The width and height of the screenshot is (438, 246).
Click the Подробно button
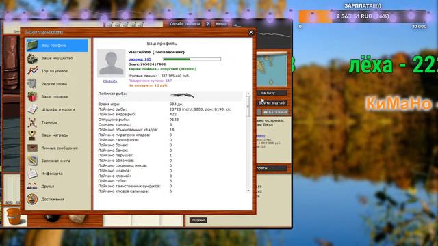pyautogui.click(x=198, y=220)
